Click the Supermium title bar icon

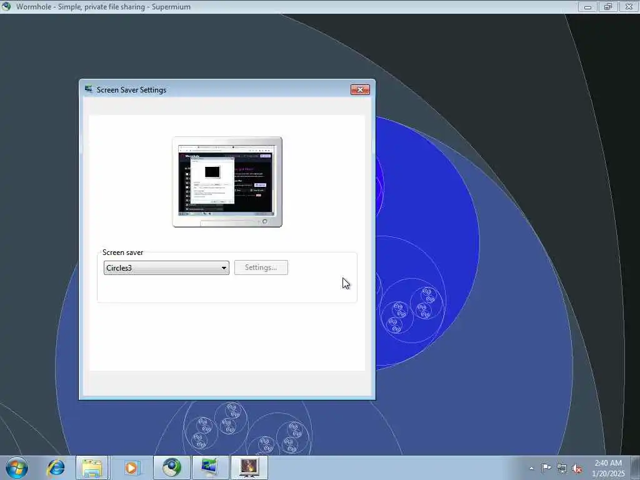pos(6,6)
